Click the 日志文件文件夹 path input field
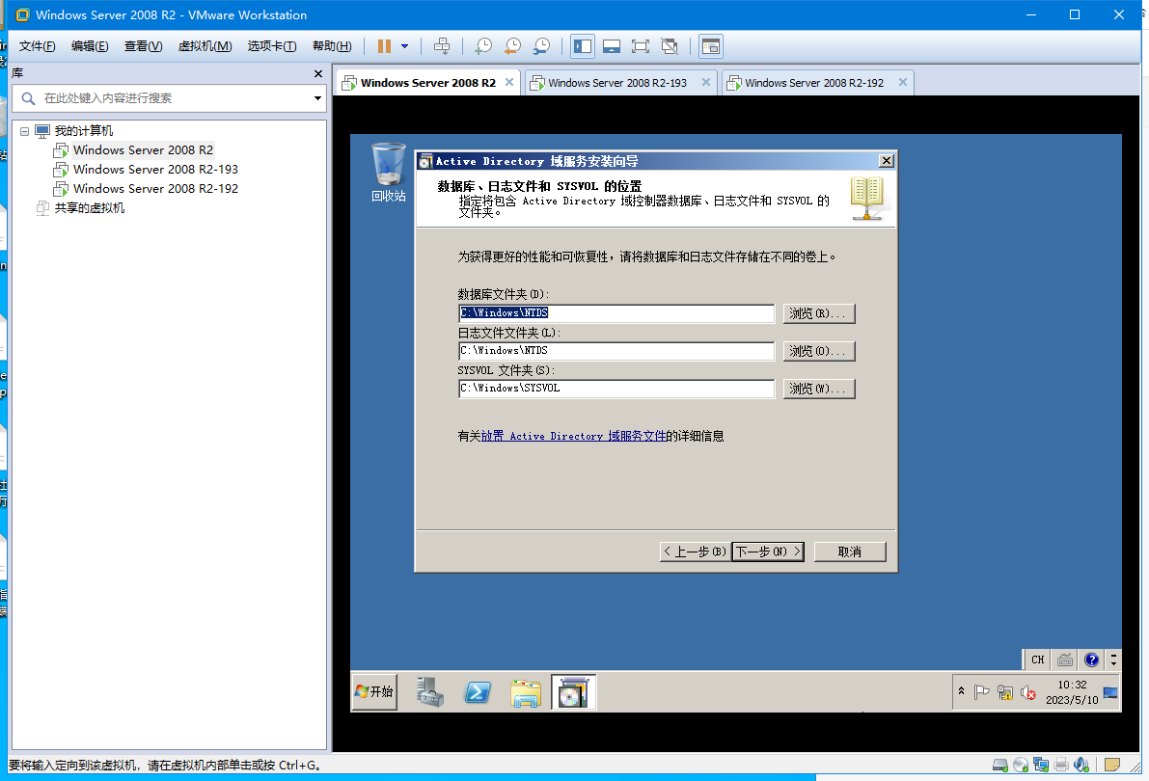 [616, 351]
